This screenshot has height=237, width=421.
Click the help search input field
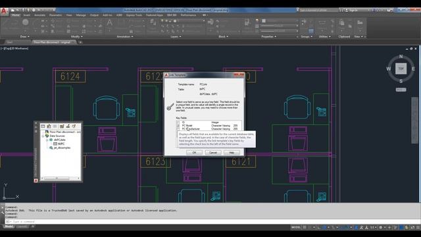(x=318, y=10)
